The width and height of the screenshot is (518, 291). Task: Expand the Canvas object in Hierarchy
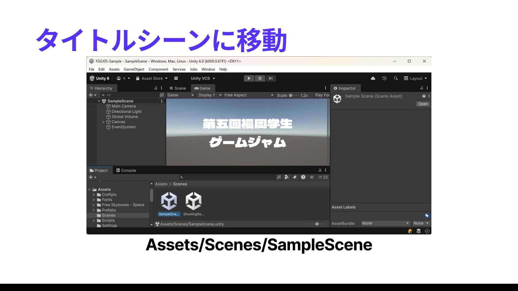click(103, 122)
